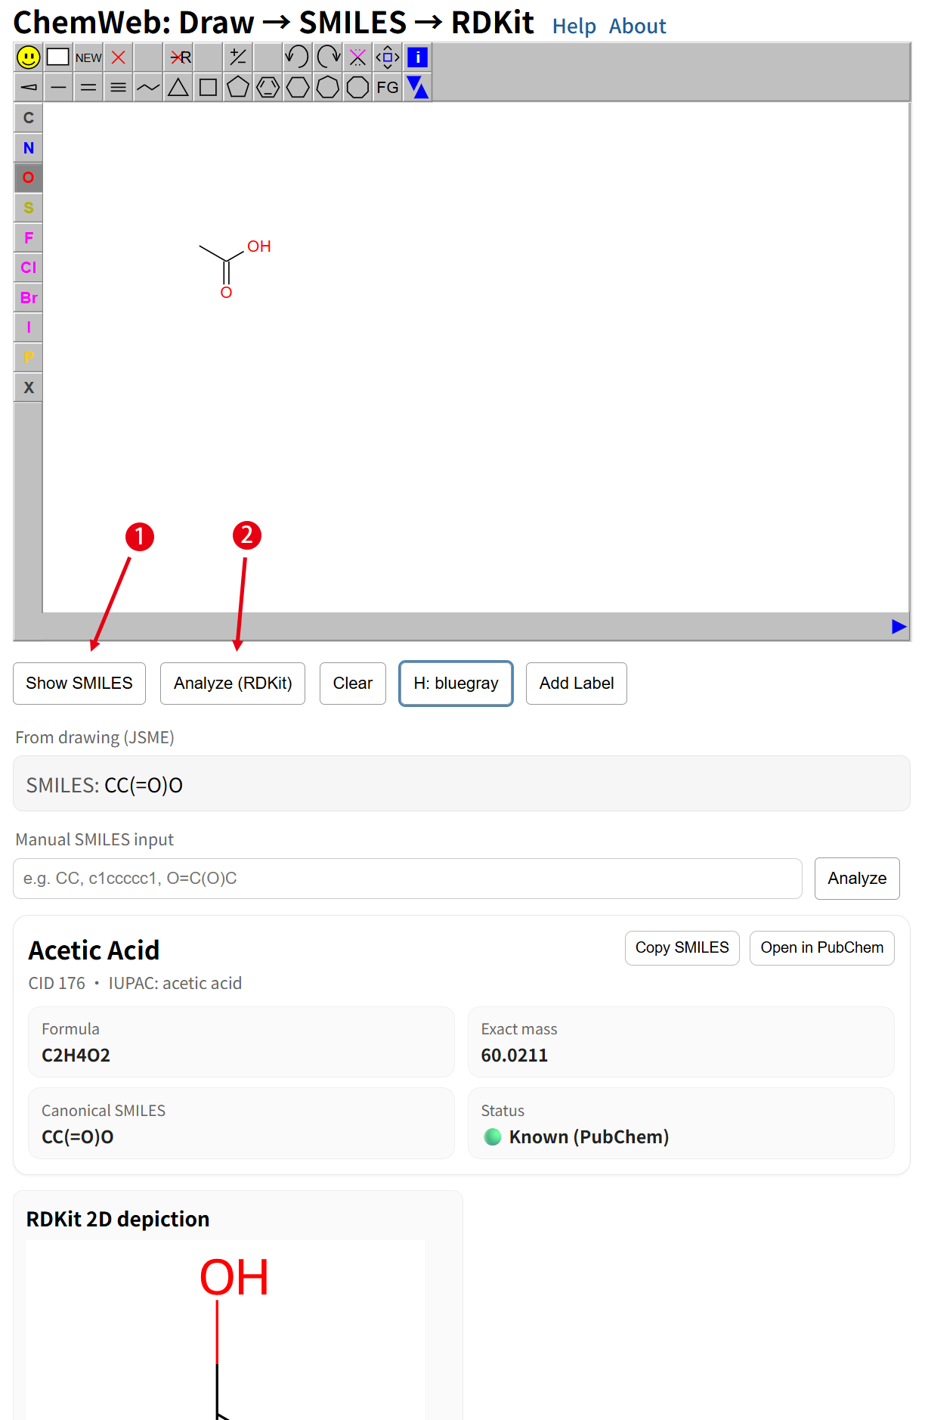The image size is (928, 1420).
Task: Select the benzene ring tool
Action: coord(268,88)
